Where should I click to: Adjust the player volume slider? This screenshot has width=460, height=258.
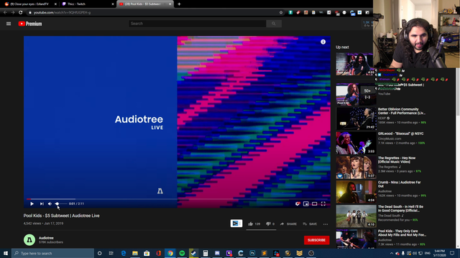coord(60,204)
